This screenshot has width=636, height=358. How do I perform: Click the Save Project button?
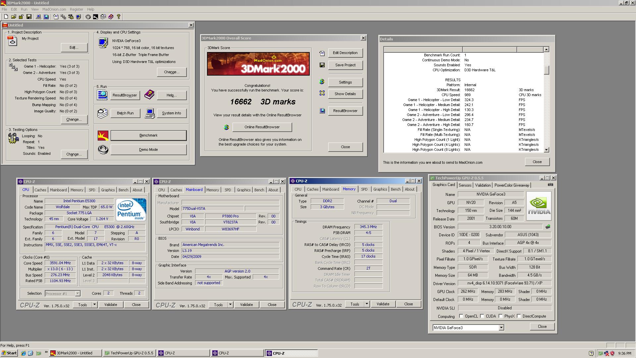[x=345, y=65]
